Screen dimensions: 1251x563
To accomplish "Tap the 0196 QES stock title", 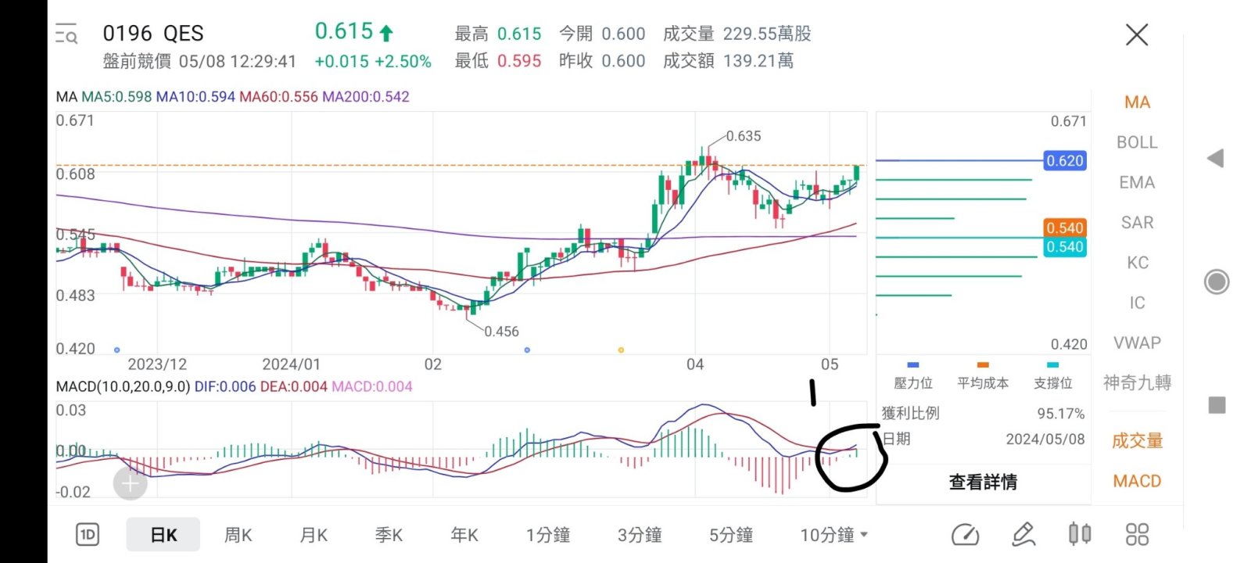I will pyautogui.click(x=153, y=34).
